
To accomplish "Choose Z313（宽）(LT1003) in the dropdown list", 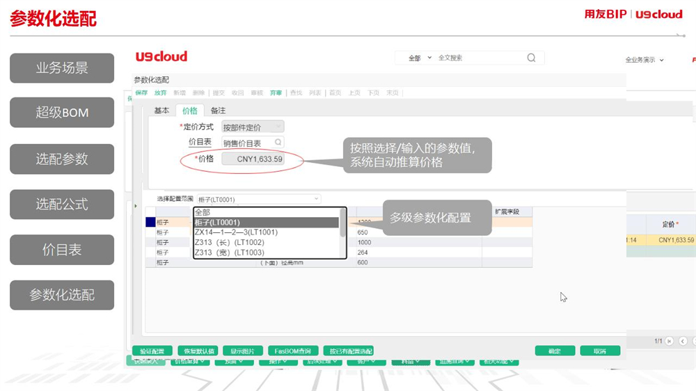I will click(267, 253).
